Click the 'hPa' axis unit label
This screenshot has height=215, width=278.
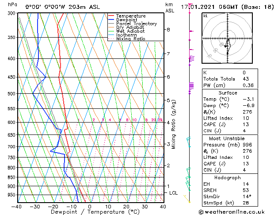tap(12, 4)
